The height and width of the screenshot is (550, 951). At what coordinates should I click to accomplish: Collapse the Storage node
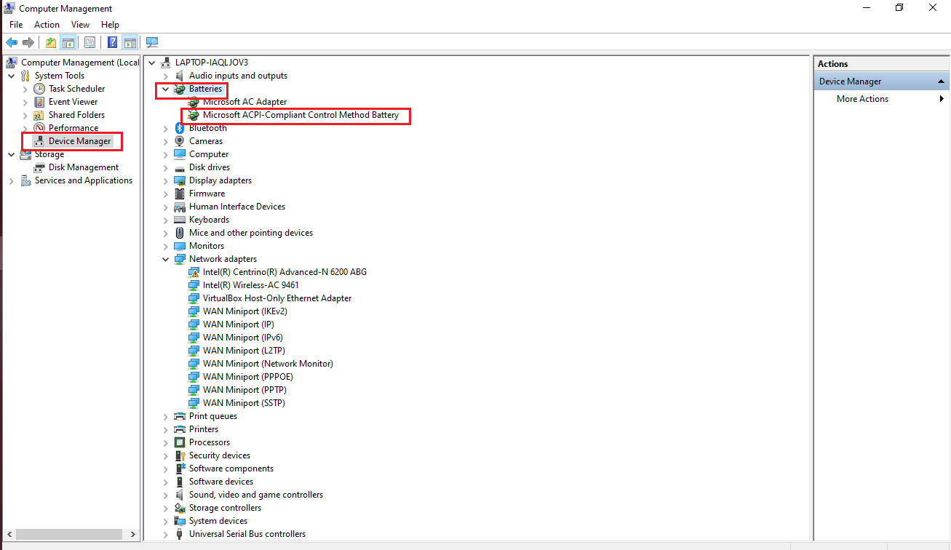click(11, 154)
